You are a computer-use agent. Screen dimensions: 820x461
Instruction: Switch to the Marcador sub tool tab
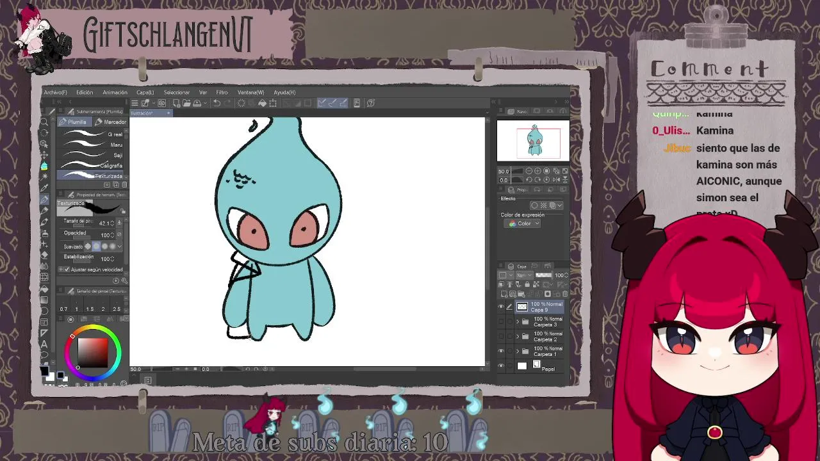[111, 122]
